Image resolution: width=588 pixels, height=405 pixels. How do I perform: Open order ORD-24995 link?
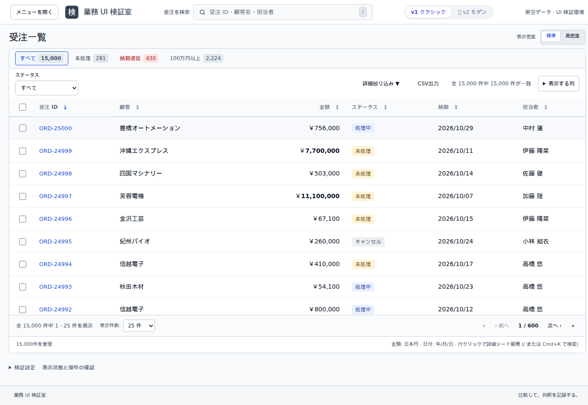coord(55,241)
